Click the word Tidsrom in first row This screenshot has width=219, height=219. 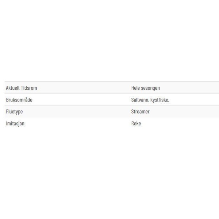point(29,88)
